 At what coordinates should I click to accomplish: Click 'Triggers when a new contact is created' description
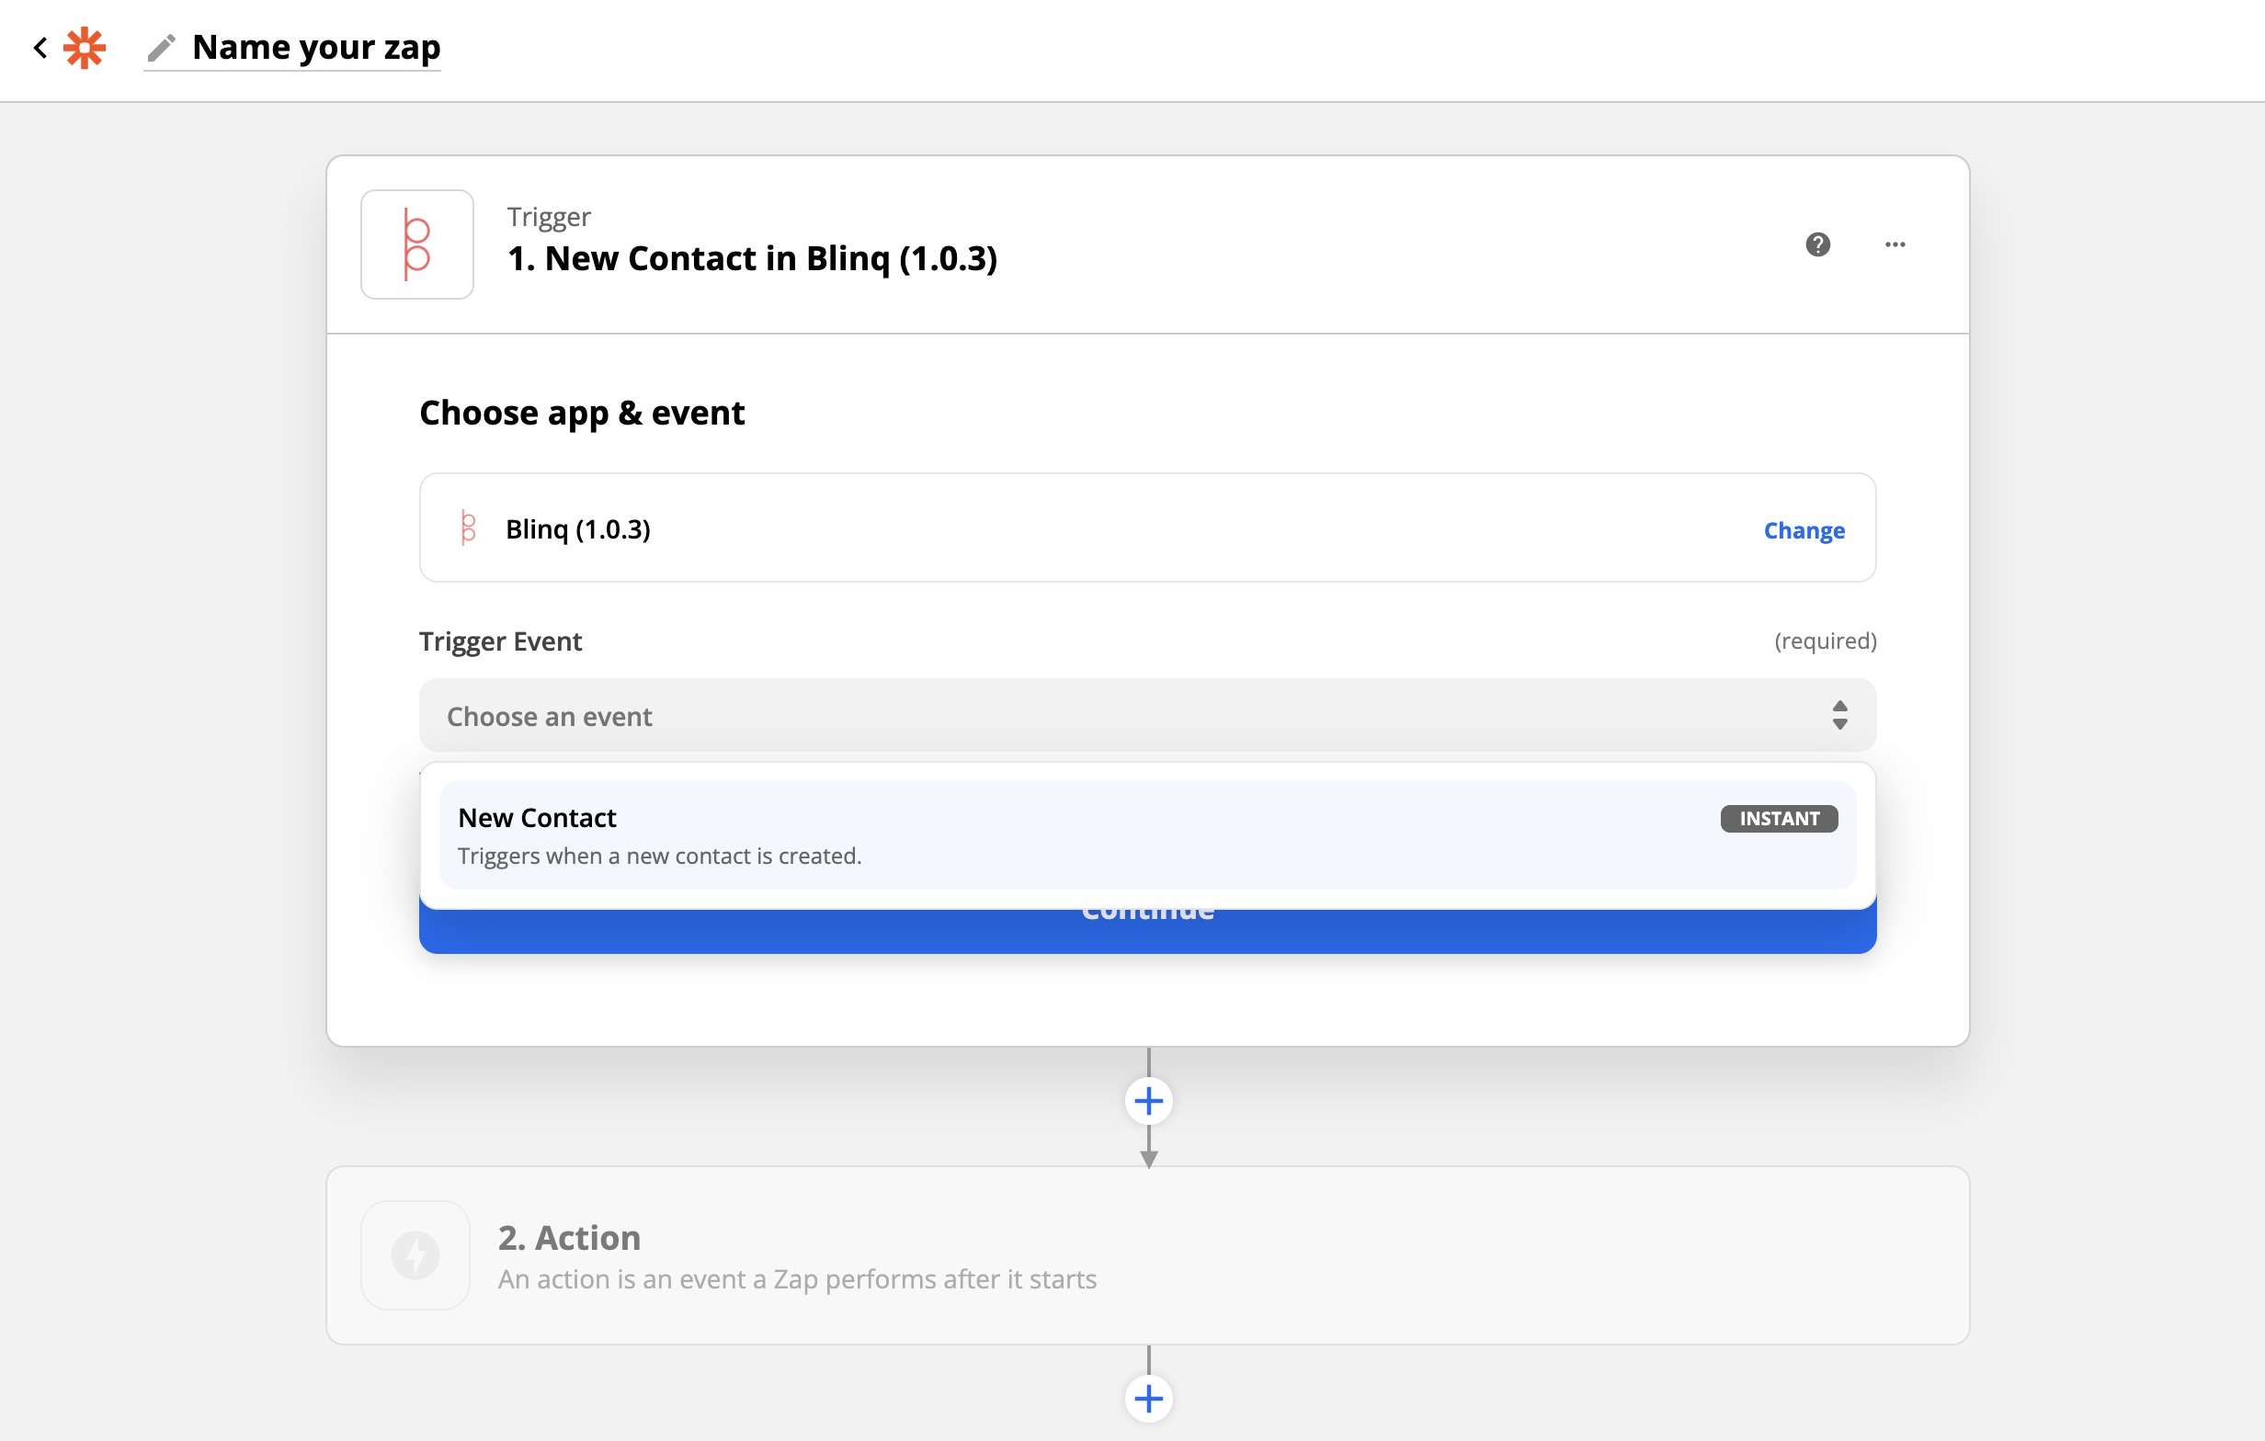coord(659,856)
